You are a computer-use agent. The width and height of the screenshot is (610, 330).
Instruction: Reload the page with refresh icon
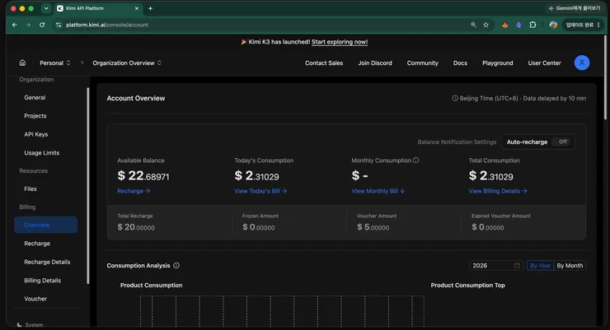tap(42, 25)
